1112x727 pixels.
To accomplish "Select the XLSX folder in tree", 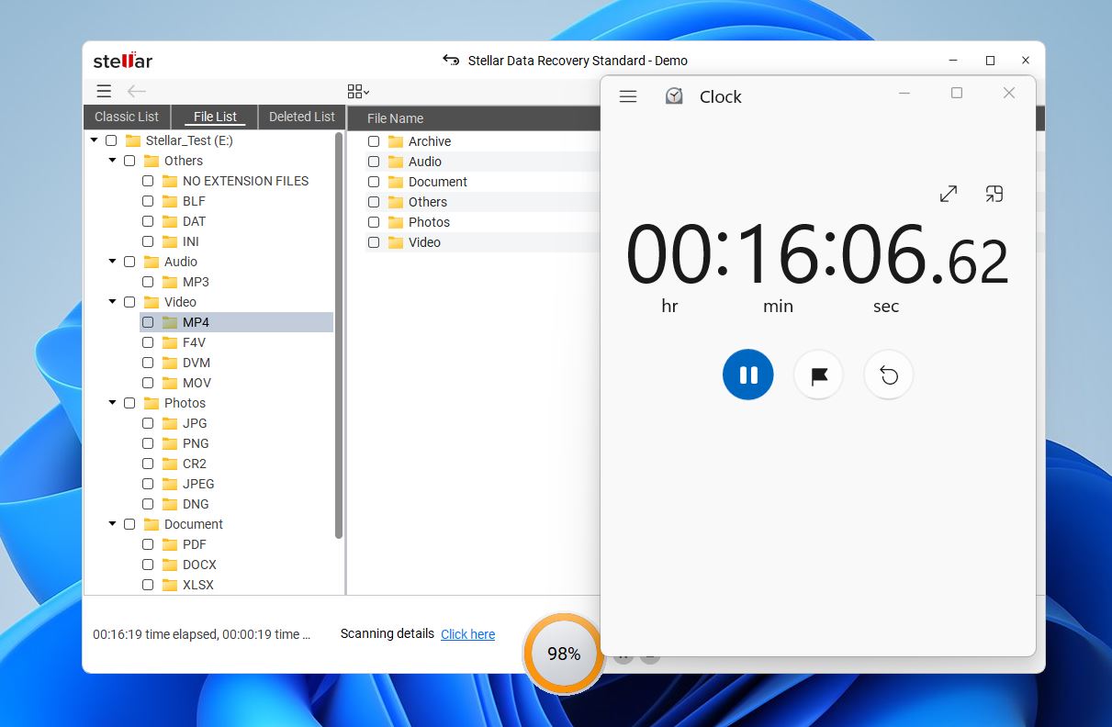I will pyautogui.click(x=198, y=585).
